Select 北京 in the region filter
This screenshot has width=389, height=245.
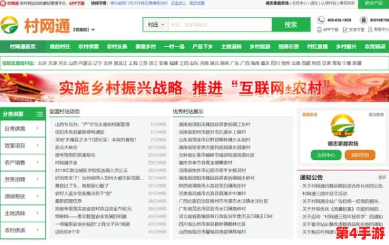pos(43,63)
